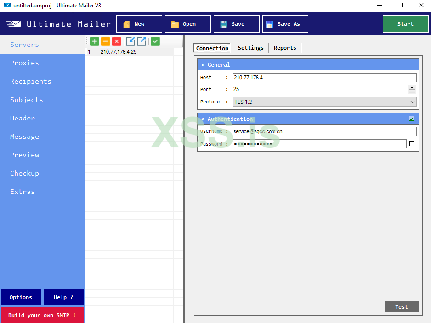431x323 pixels.
Task: Click the Save As button
Action: click(285, 24)
